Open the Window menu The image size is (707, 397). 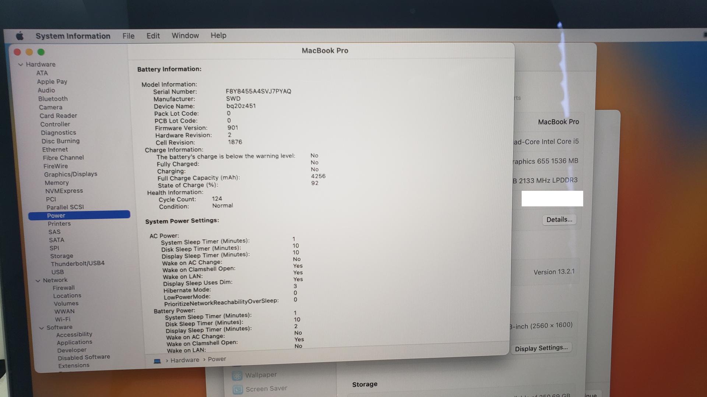pyautogui.click(x=185, y=36)
